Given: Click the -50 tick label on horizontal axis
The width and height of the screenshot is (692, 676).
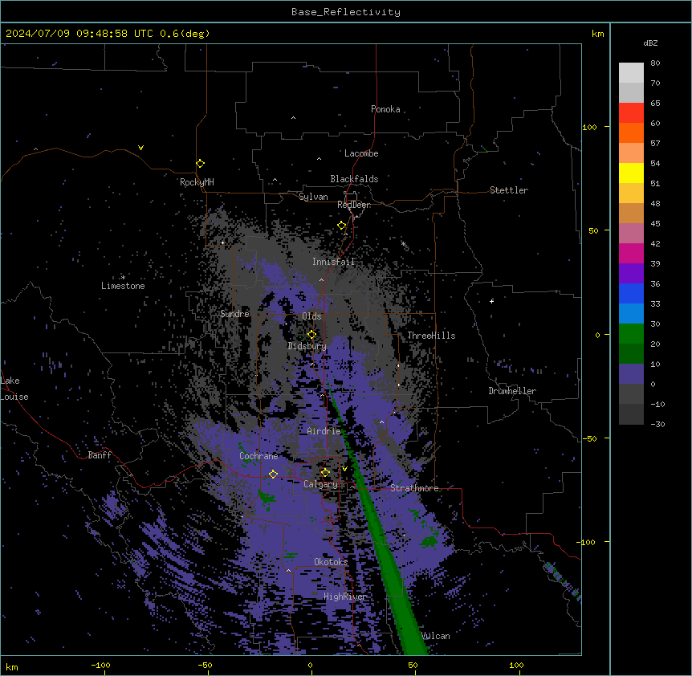Looking at the screenshot, I should tap(205, 666).
